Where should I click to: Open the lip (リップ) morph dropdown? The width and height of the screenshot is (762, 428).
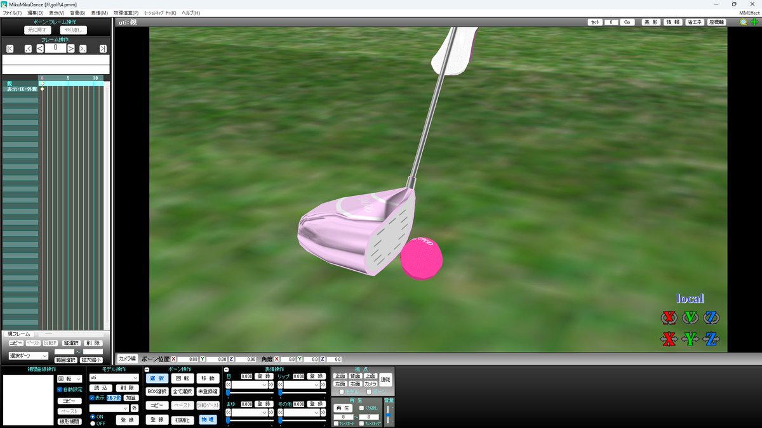tap(302, 385)
